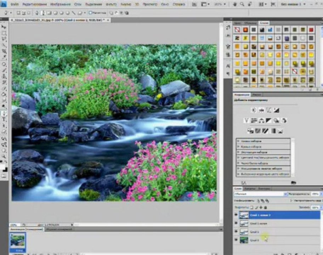Viewport: 323px width, 255px height.
Task: Hide the selected top layer
Action: coord(236,215)
